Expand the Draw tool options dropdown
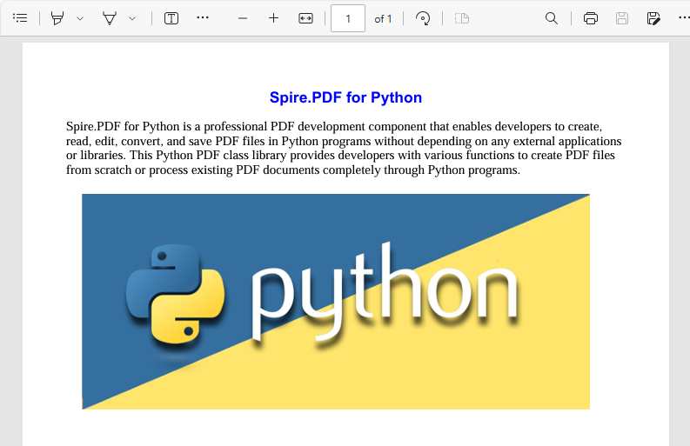The height and width of the screenshot is (446, 690). click(132, 18)
